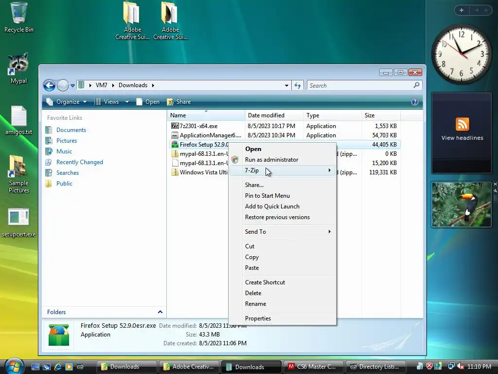Open the Organize dropdown menu
The height and width of the screenshot is (374, 498).
[x=67, y=102]
